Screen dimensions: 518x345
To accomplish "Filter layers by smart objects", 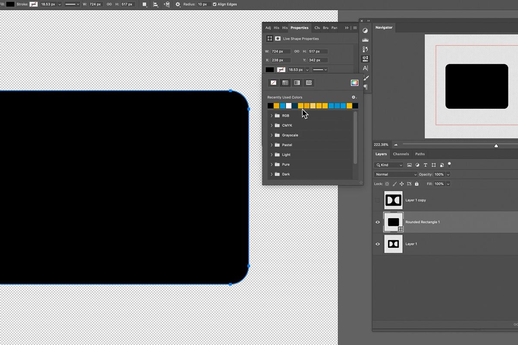I will (442, 165).
